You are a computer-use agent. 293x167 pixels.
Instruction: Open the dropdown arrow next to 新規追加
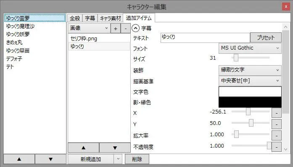[118, 159]
